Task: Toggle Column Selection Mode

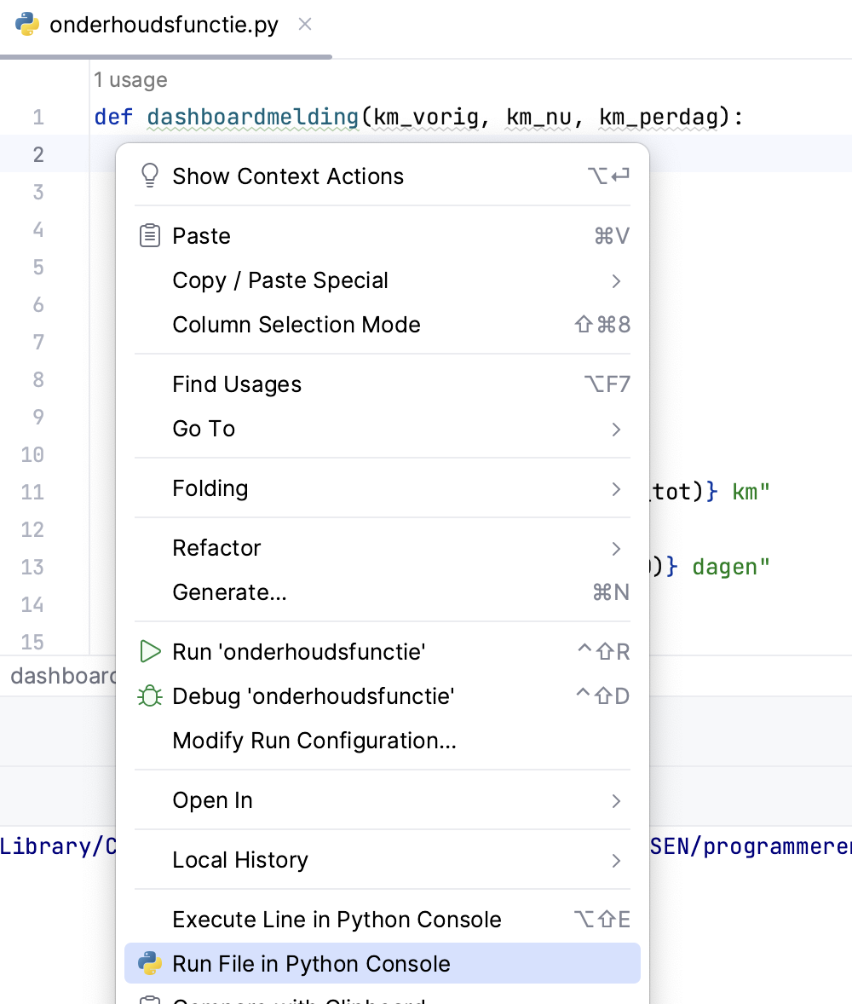Action: coord(296,325)
